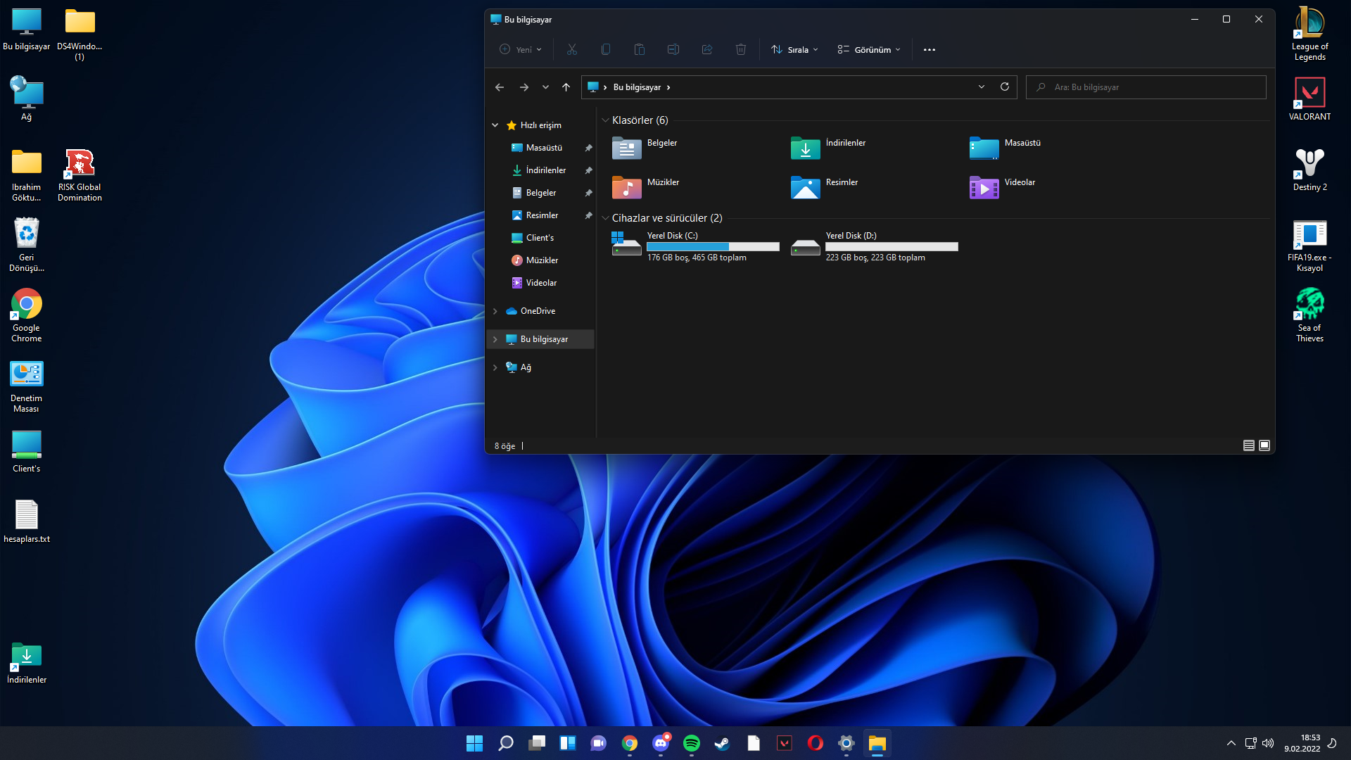Open the Windows Start button on taskbar
The height and width of the screenshot is (760, 1351).
click(474, 743)
